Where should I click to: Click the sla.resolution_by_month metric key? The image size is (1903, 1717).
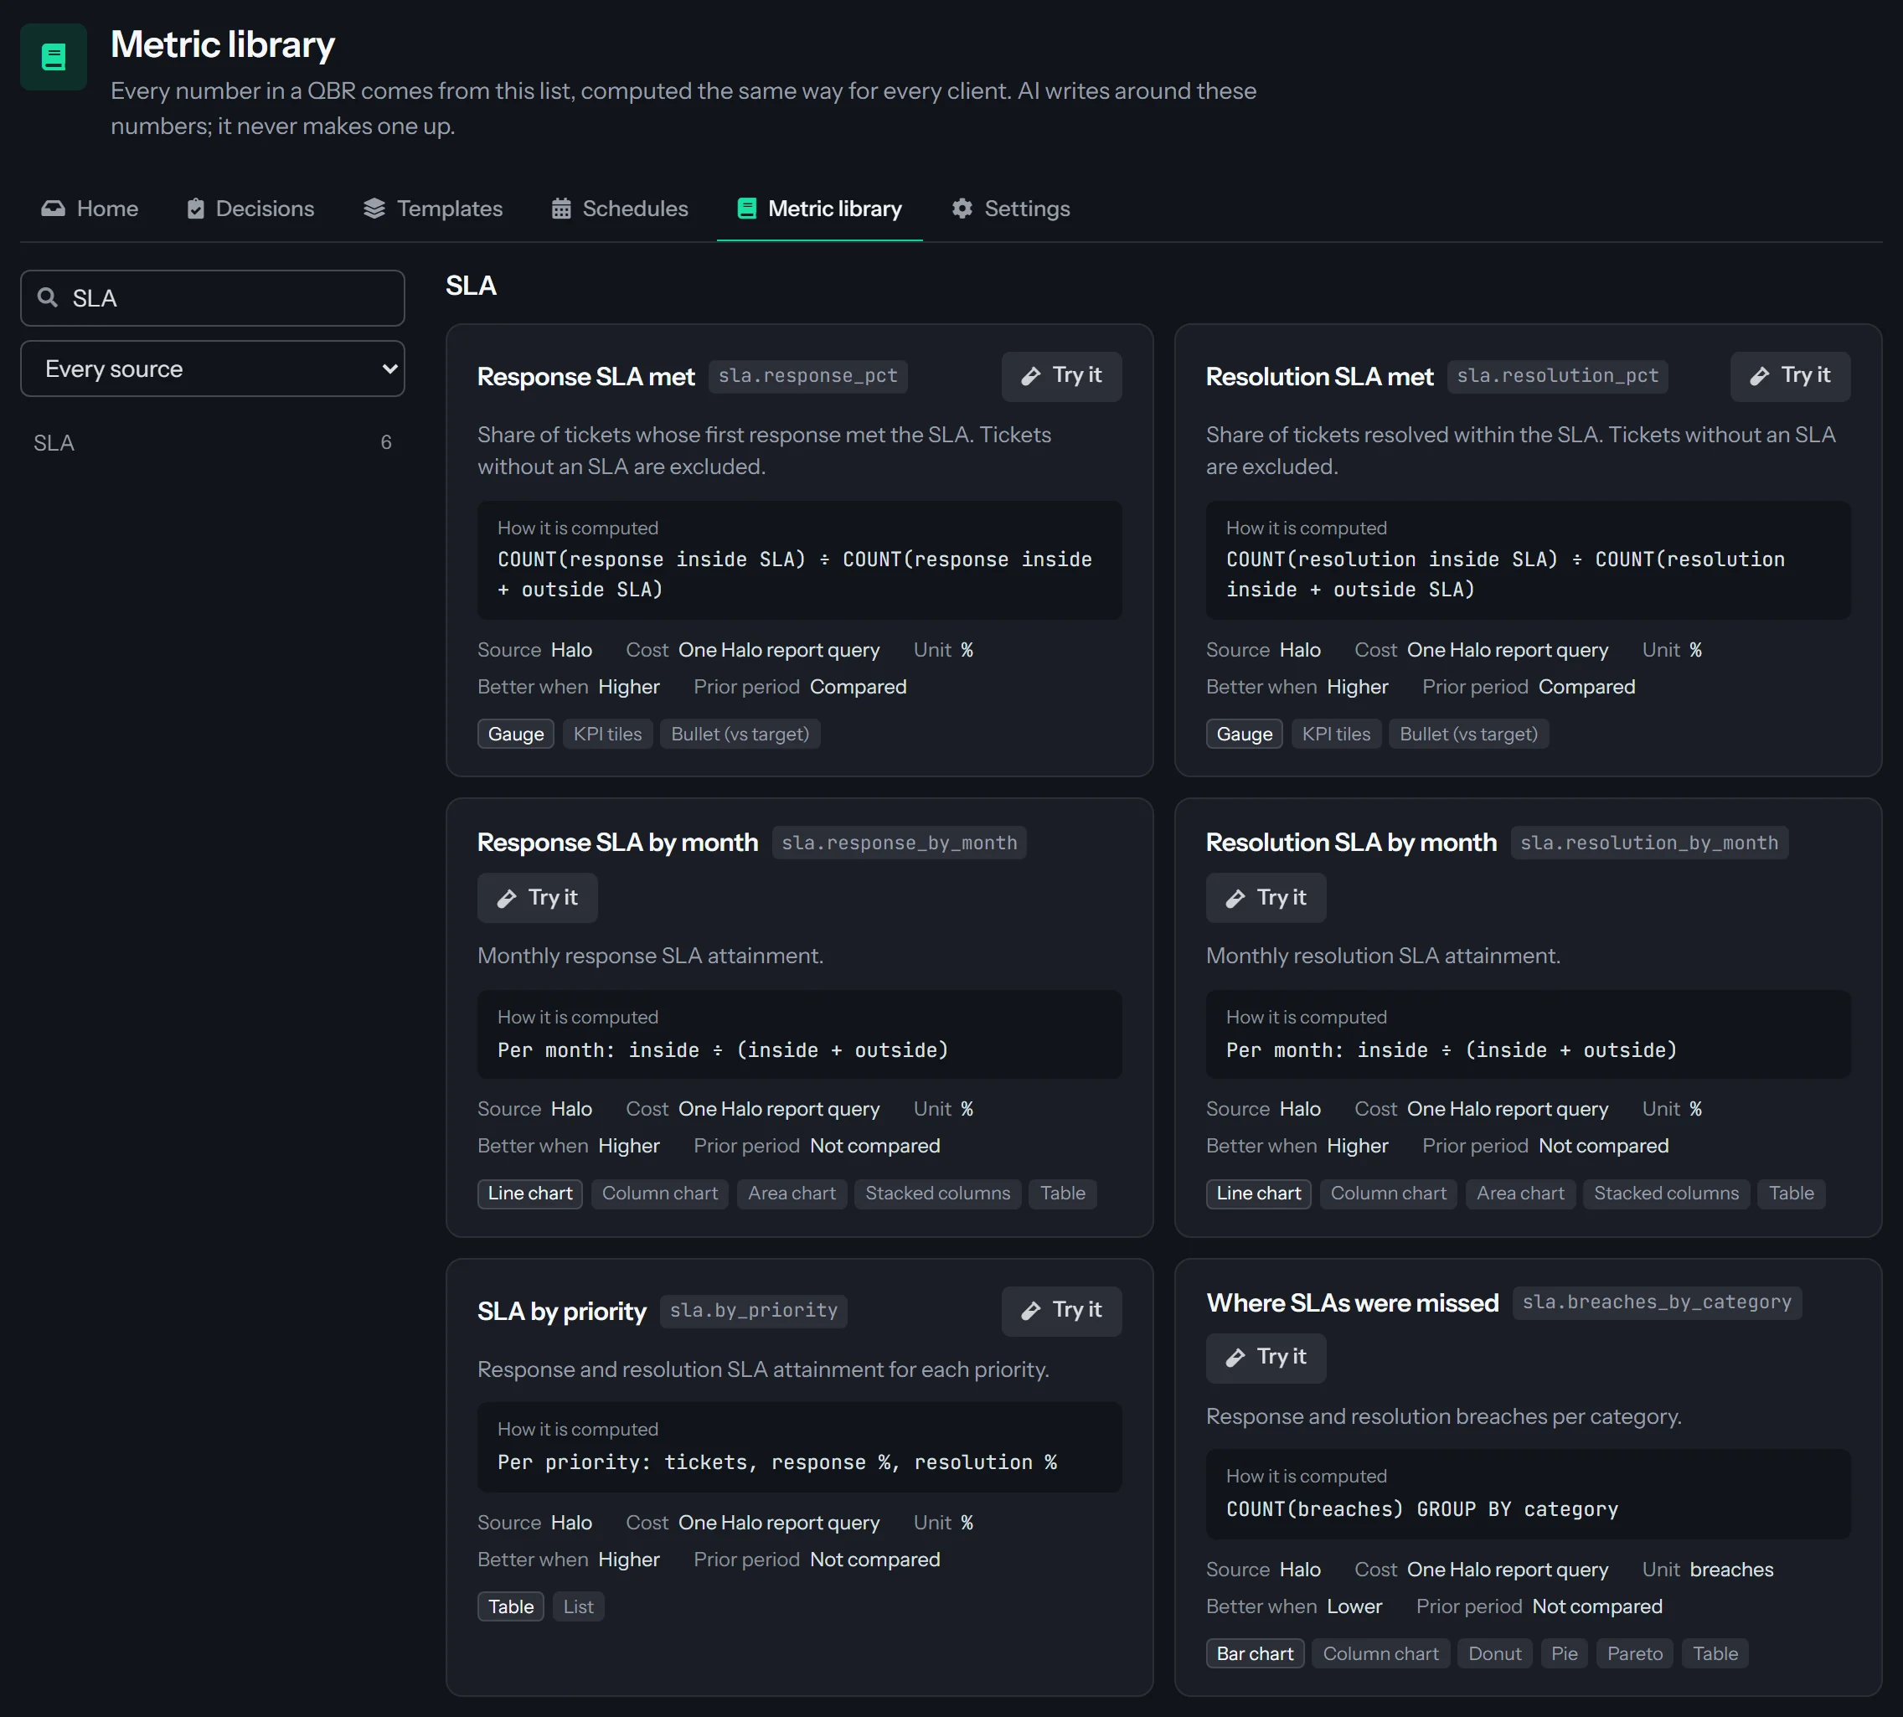(x=1648, y=843)
